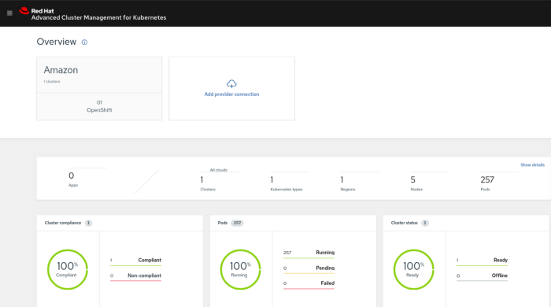The image size is (551, 307).
Task: Click the Compliant count row
Action: pos(135,261)
